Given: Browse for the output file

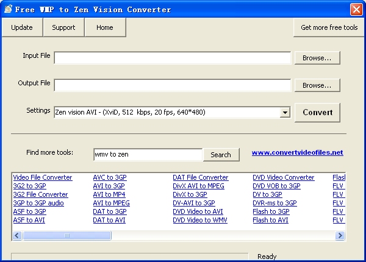Looking at the screenshot, I should pos(317,85).
